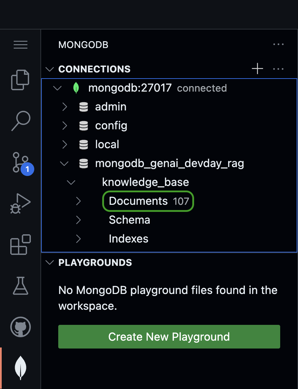The image size is (298, 389).
Task: Open the Explorer files view
Action: [x=20, y=80]
